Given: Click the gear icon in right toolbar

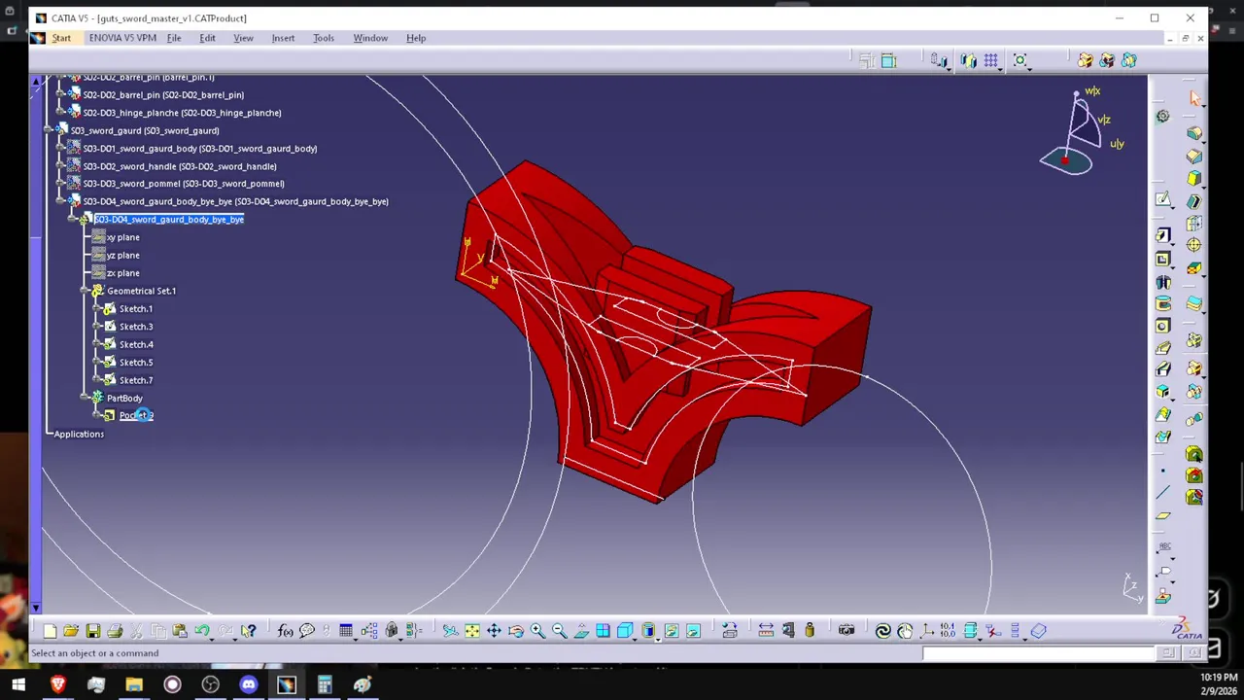Looking at the screenshot, I should pyautogui.click(x=1162, y=117).
